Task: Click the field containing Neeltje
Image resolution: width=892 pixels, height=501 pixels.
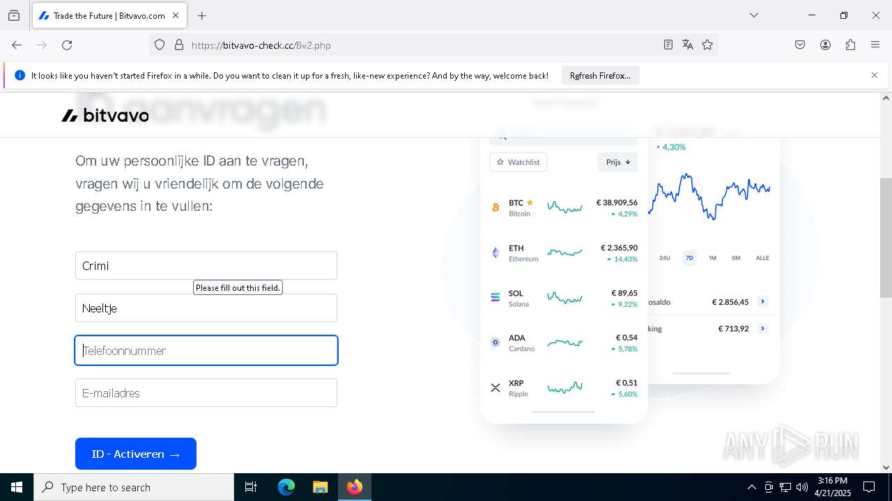Action: click(x=206, y=308)
